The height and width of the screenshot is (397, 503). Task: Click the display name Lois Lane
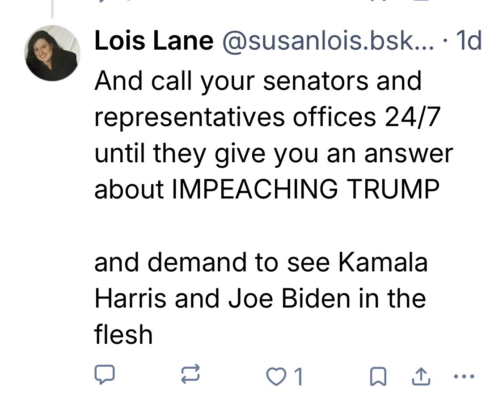point(154,42)
